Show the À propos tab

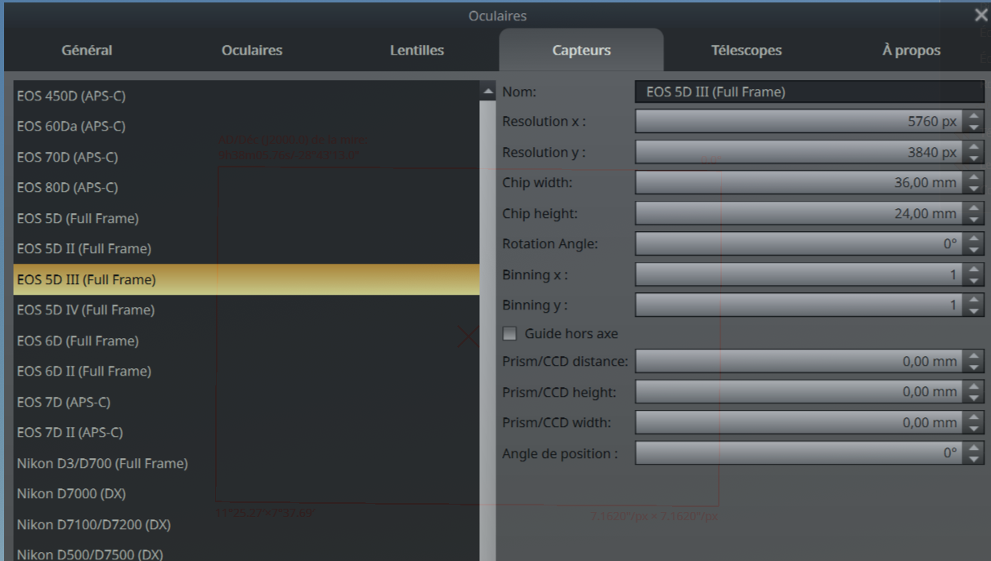coord(910,50)
